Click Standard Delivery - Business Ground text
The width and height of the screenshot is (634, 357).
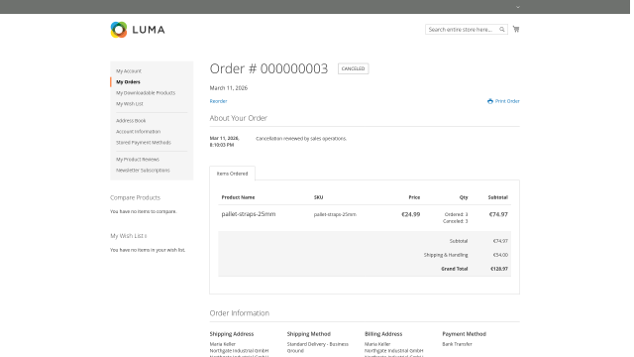pyautogui.click(x=318, y=347)
